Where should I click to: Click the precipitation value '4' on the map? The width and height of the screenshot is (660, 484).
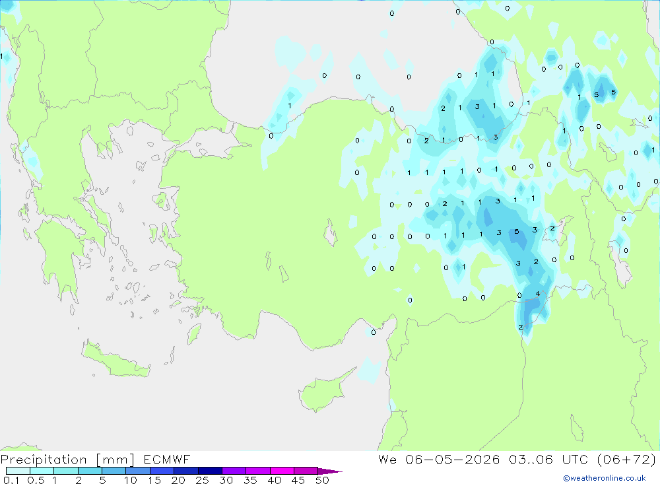(537, 294)
